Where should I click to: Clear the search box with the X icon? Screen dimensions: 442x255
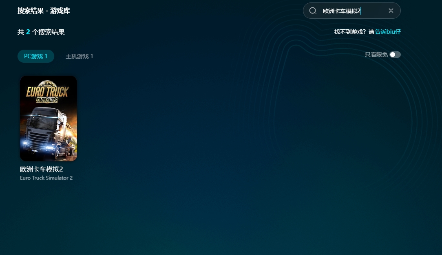pyautogui.click(x=391, y=11)
